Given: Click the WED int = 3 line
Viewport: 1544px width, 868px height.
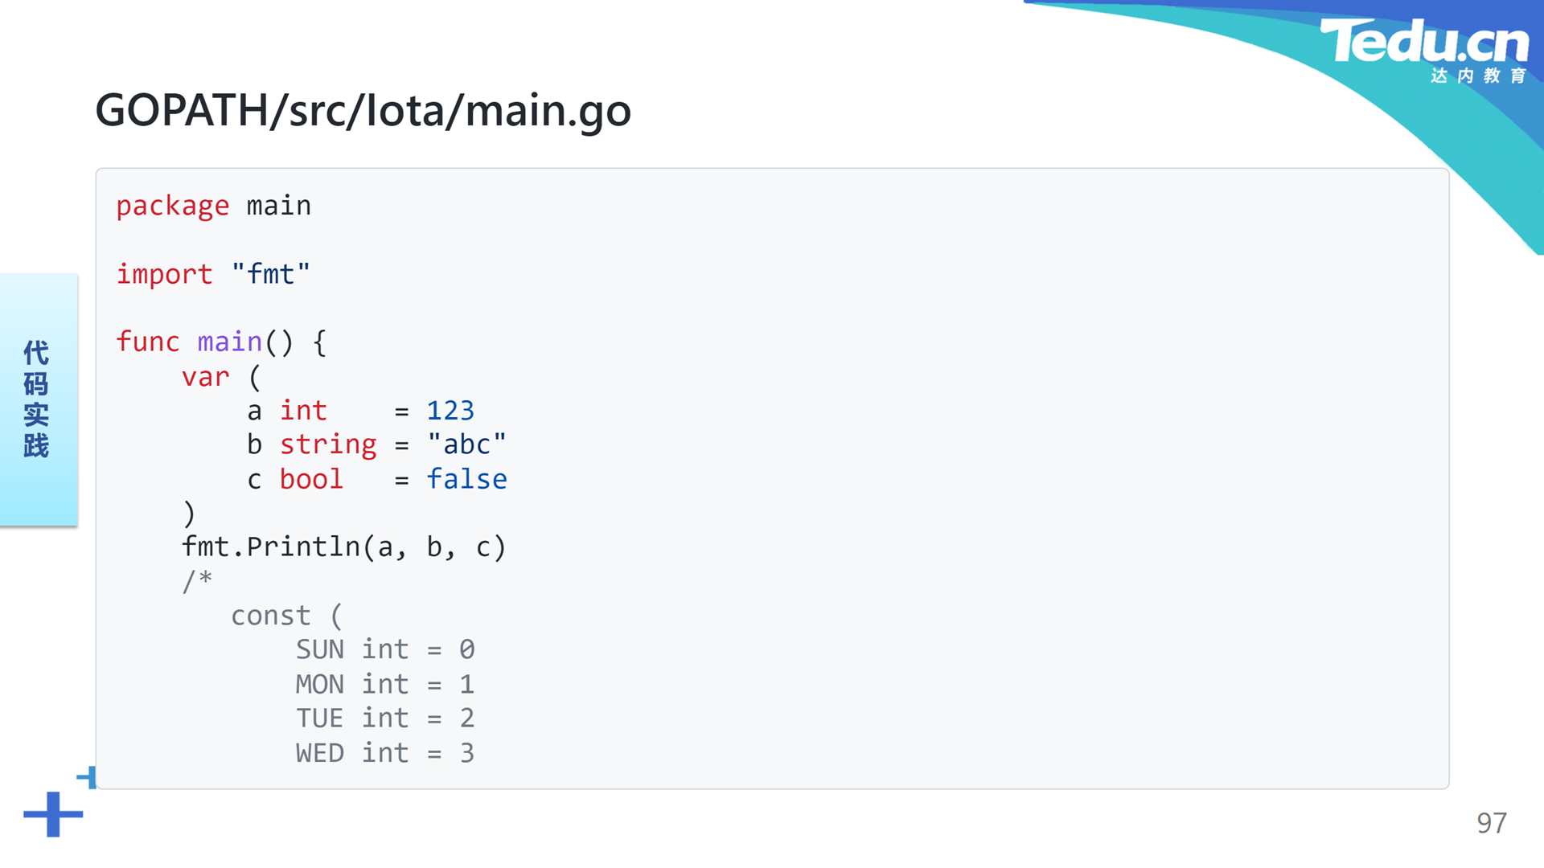Looking at the screenshot, I should pyautogui.click(x=385, y=753).
